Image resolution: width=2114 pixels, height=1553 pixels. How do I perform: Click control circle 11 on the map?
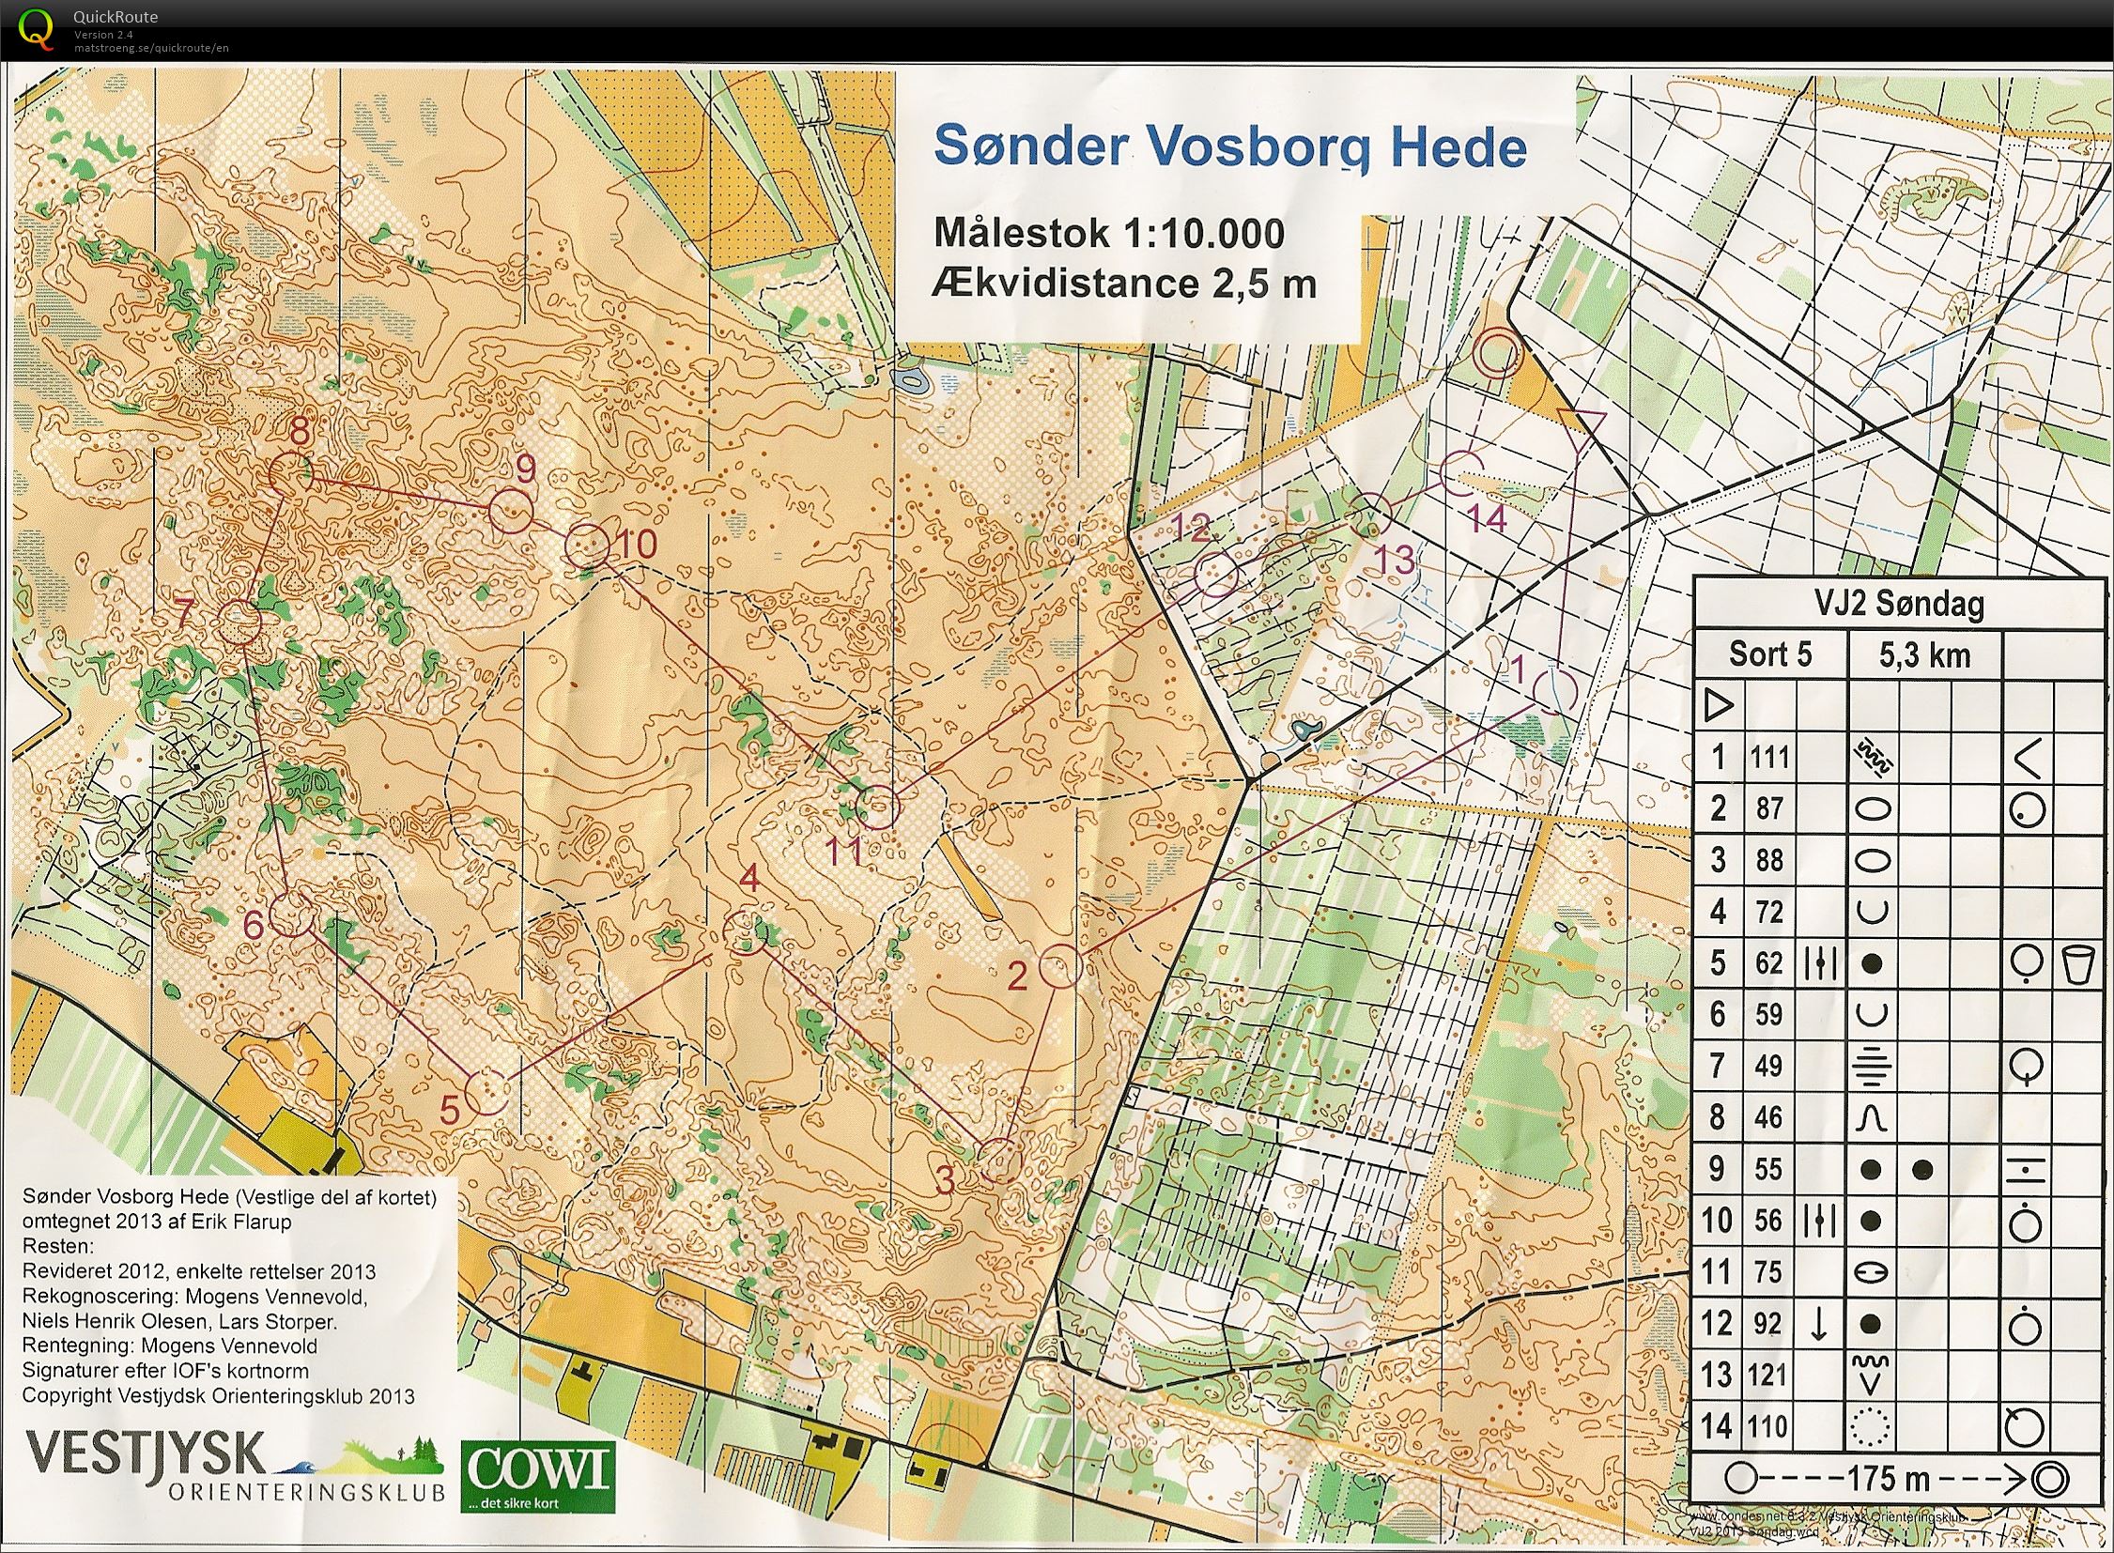tap(877, 807)
